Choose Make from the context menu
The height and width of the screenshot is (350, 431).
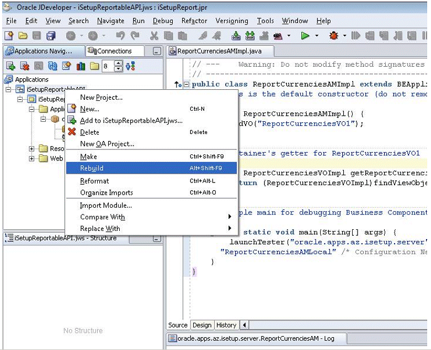click(151, 157)
